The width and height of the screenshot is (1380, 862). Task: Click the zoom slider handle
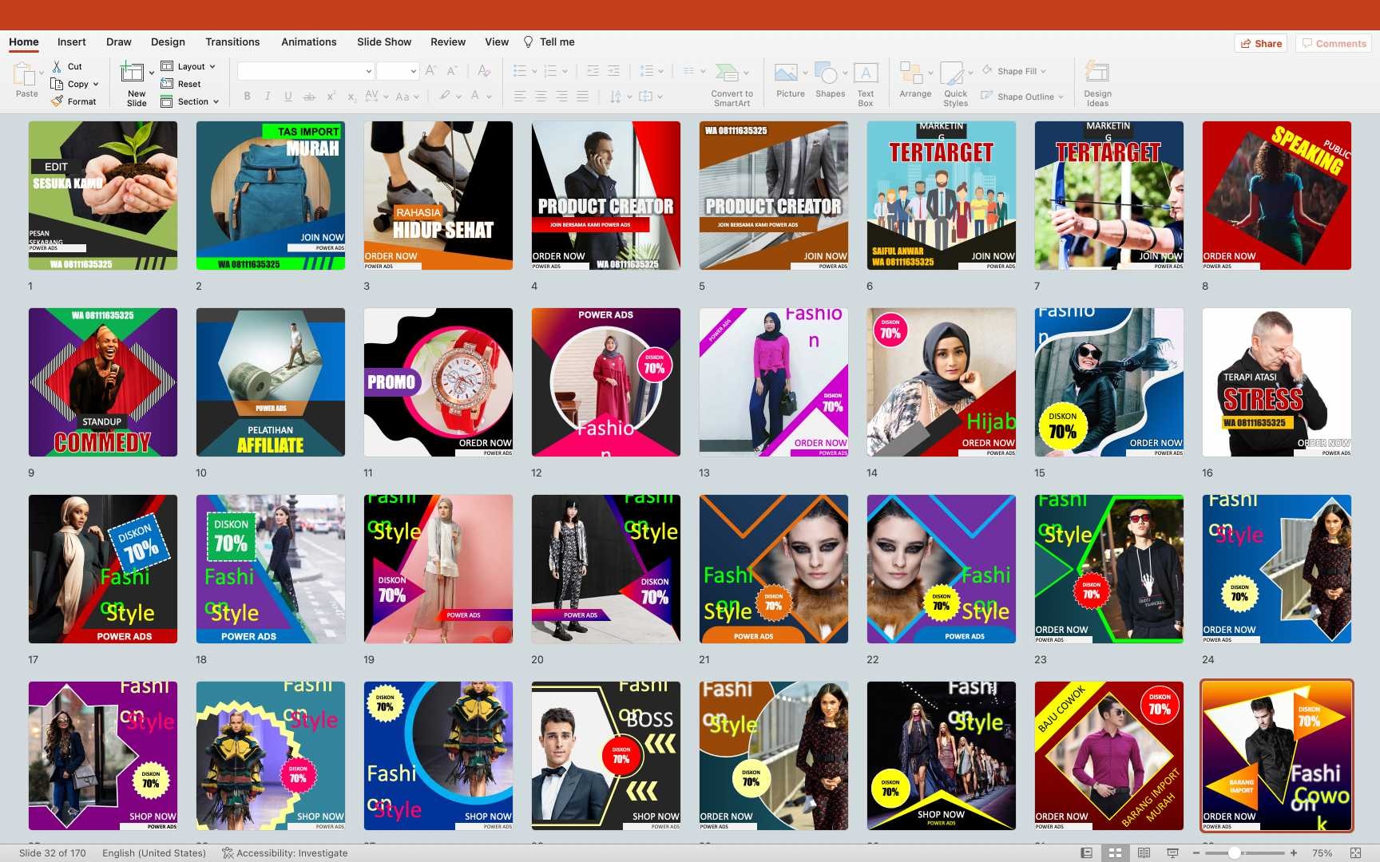(1234, 853)
